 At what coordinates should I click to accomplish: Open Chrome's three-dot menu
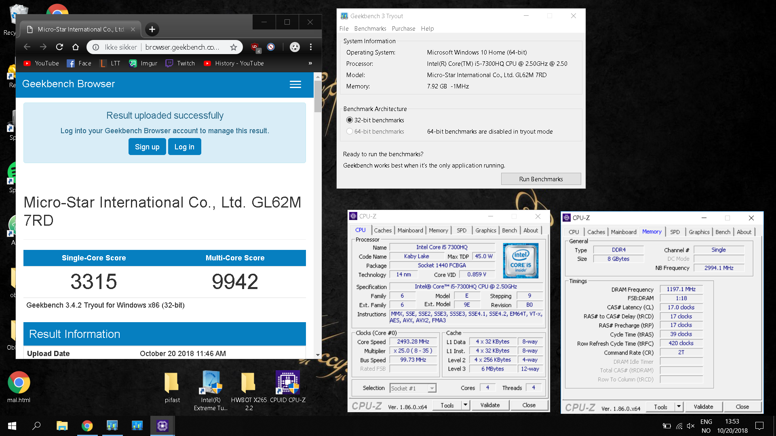click(311, 47)
